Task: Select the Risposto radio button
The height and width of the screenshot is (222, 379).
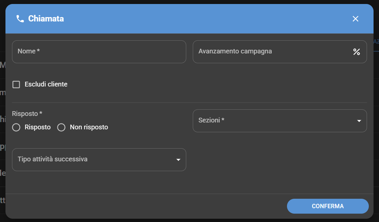Action: [16, 127]
